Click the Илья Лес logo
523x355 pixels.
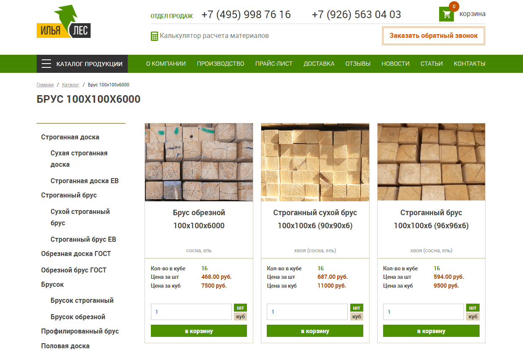click(x=64, y=21)
